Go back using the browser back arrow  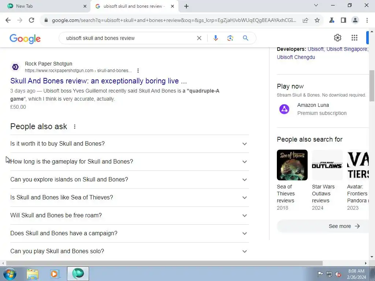tap(8, 20)
